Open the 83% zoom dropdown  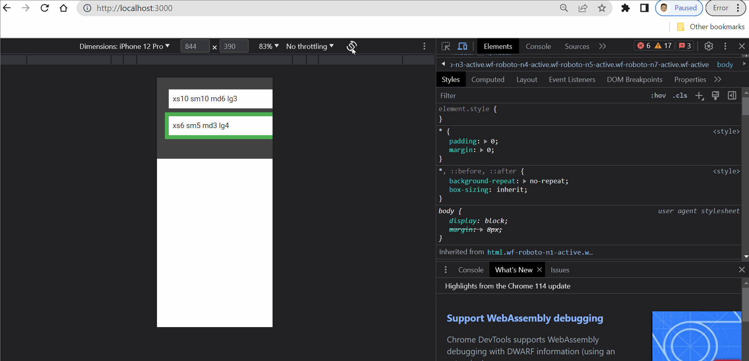[269, 46]
